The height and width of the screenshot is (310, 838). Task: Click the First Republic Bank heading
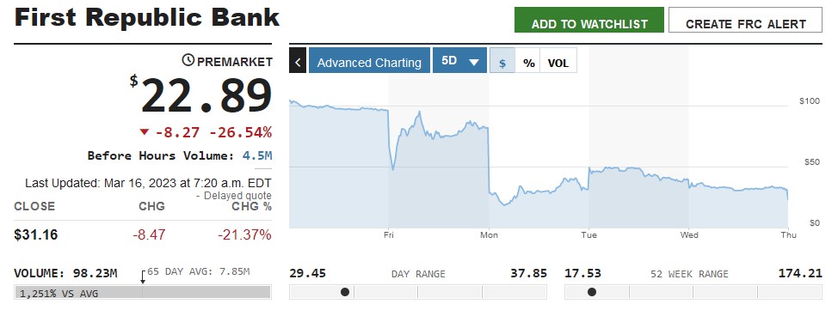pyautogui.click(x=147, y=17)
